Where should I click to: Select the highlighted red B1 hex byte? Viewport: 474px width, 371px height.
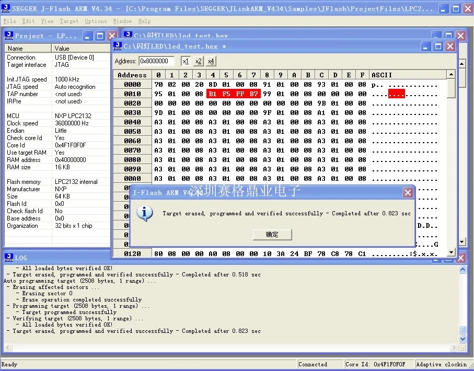tap(212, 94)
